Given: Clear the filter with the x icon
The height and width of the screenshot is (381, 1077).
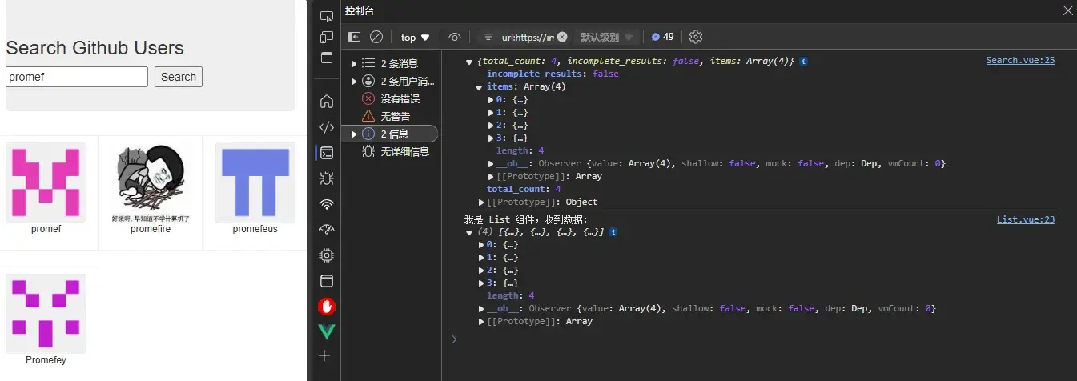Looking at the screenshot, I should pos(562,37).
